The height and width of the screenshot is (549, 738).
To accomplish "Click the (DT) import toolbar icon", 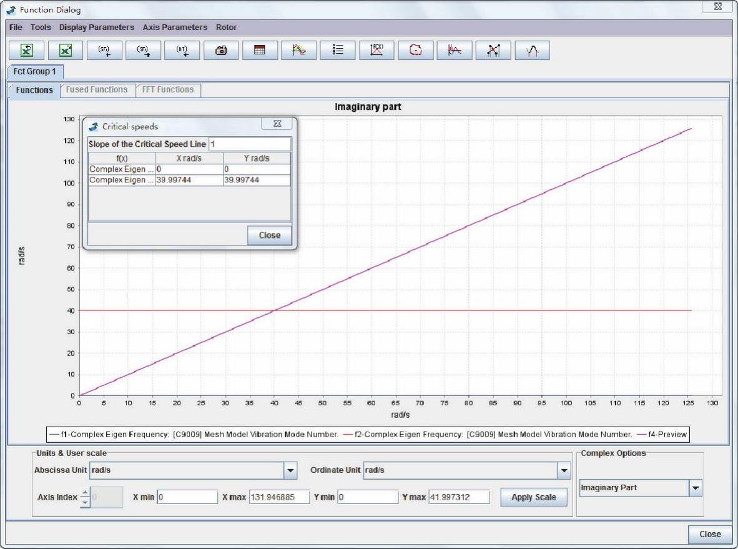I will coord(182,51).
